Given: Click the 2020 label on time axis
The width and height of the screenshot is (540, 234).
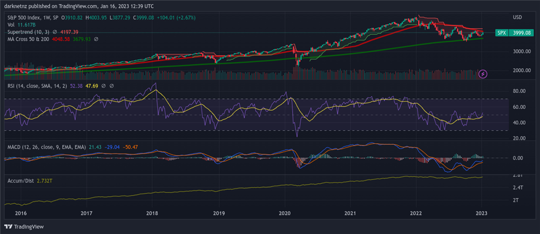Looking at the screenshot, I should (285, 213).
